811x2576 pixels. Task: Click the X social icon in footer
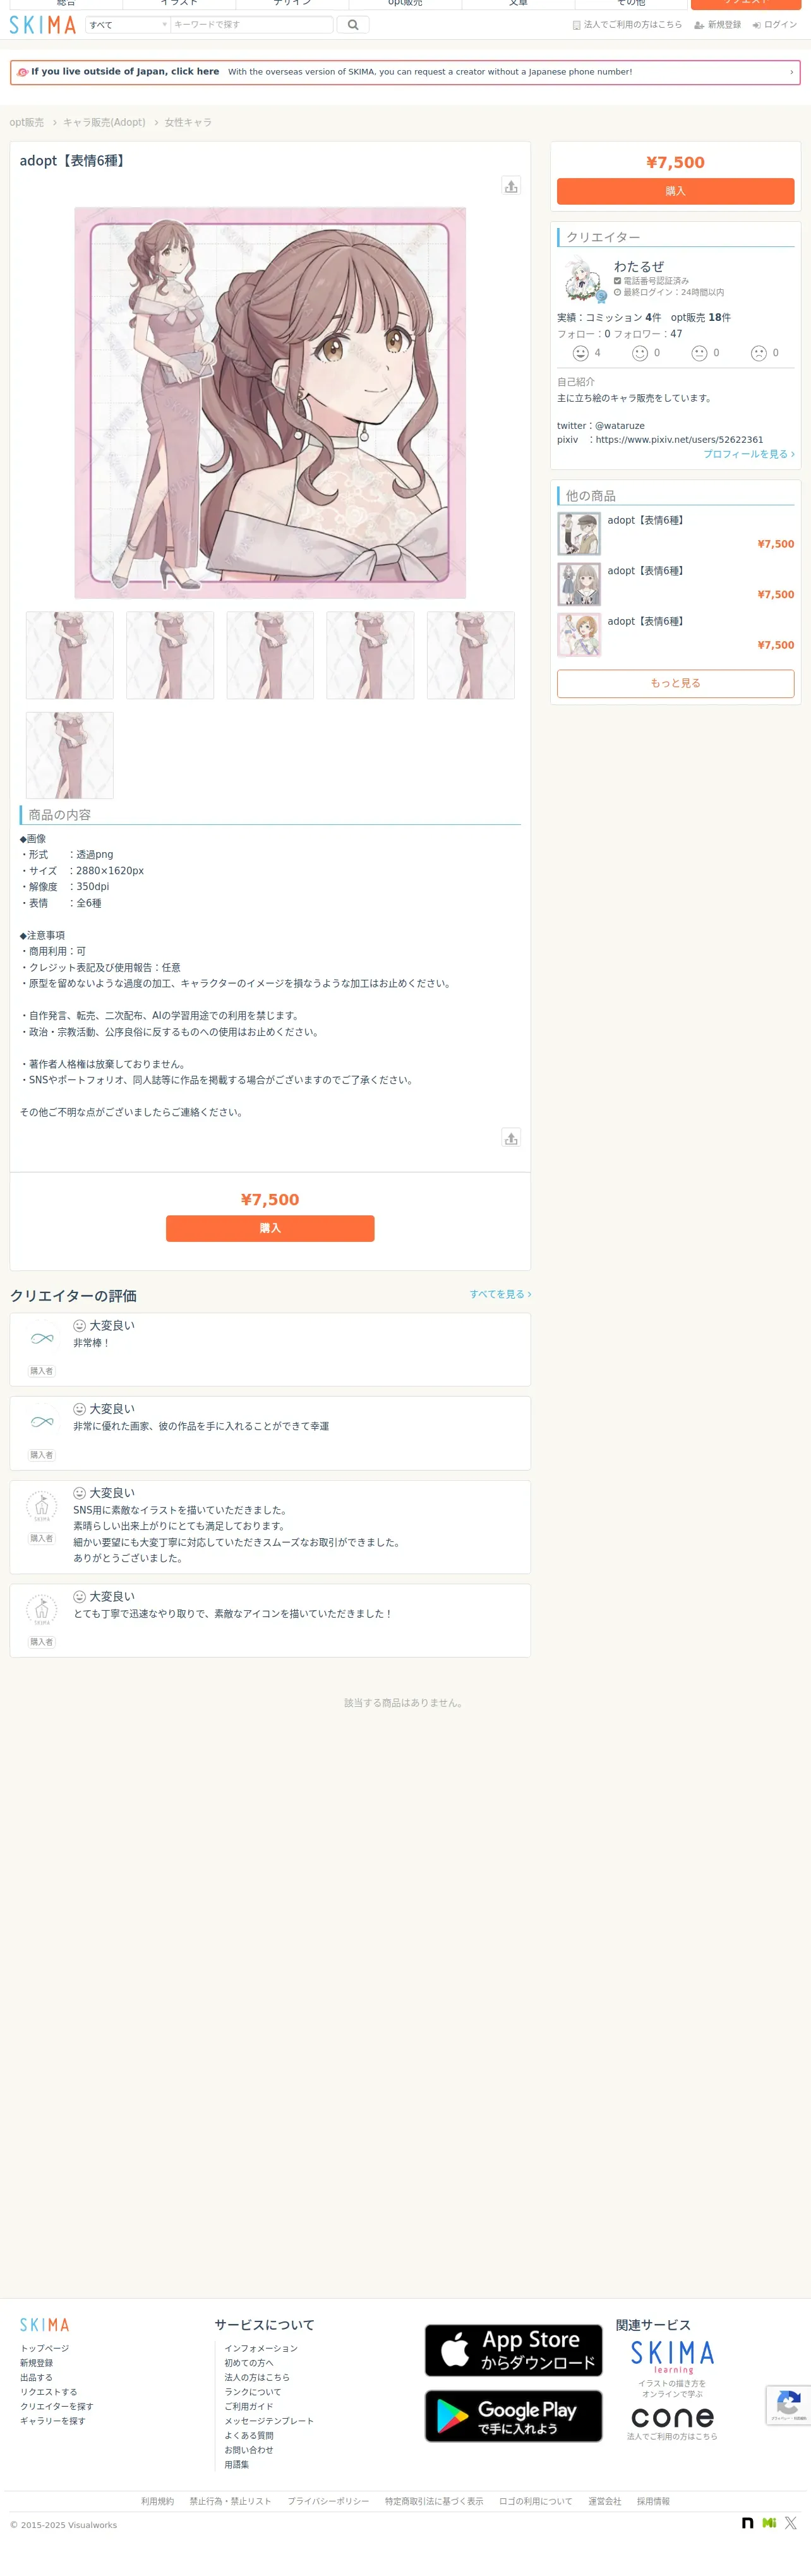point(791,2523)
